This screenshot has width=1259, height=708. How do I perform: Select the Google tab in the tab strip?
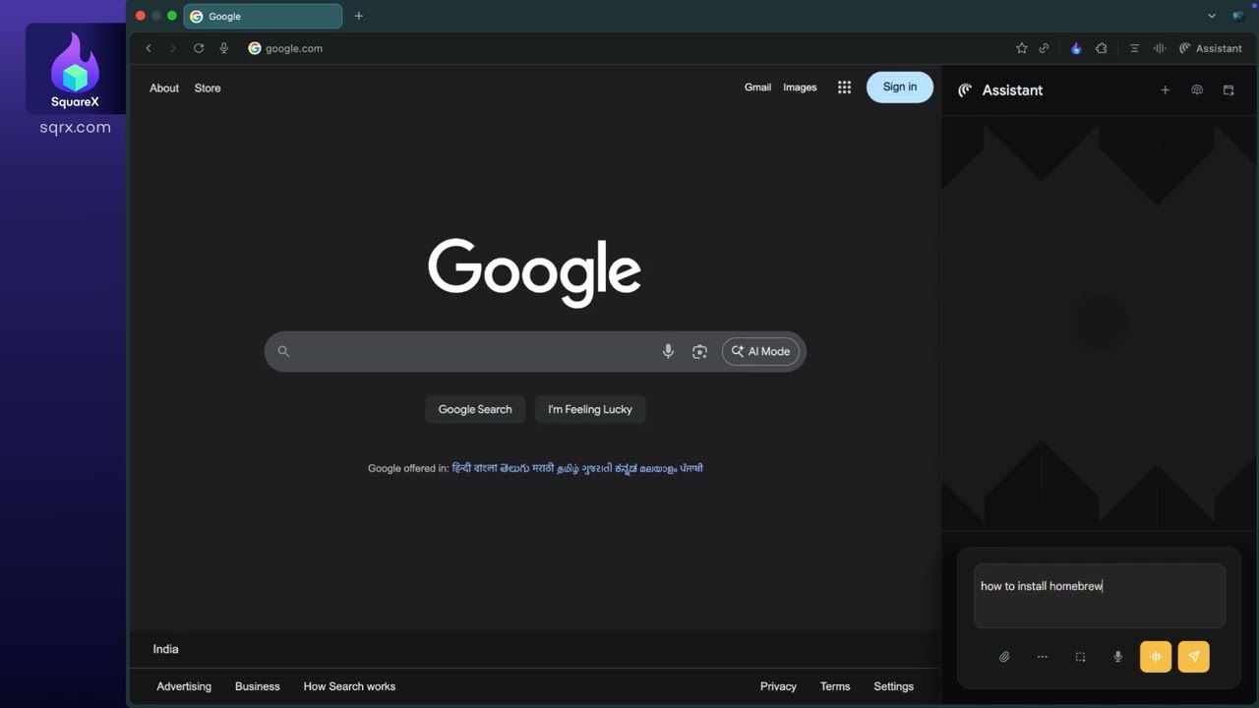click(263, 16)
